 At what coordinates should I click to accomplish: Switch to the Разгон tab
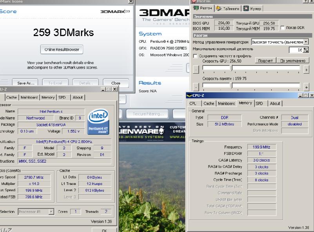pyautogui.click(x=202, y=8)
